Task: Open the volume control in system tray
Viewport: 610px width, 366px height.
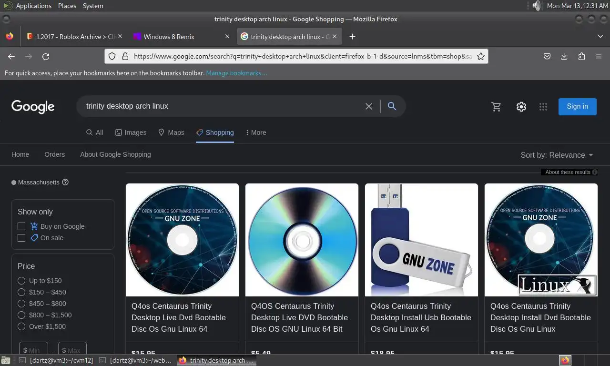Action: click(537, 6)
